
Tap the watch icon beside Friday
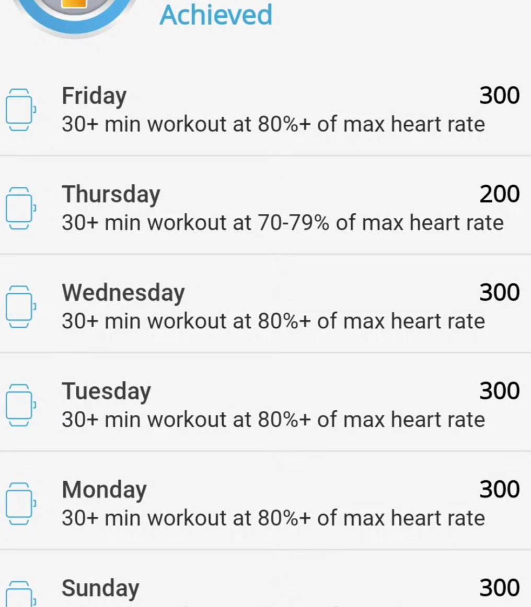click(x=19, y=110)
